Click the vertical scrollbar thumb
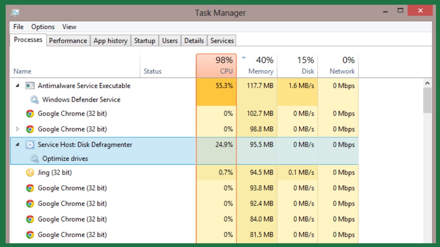440x247 pixels. click(427, 100)
